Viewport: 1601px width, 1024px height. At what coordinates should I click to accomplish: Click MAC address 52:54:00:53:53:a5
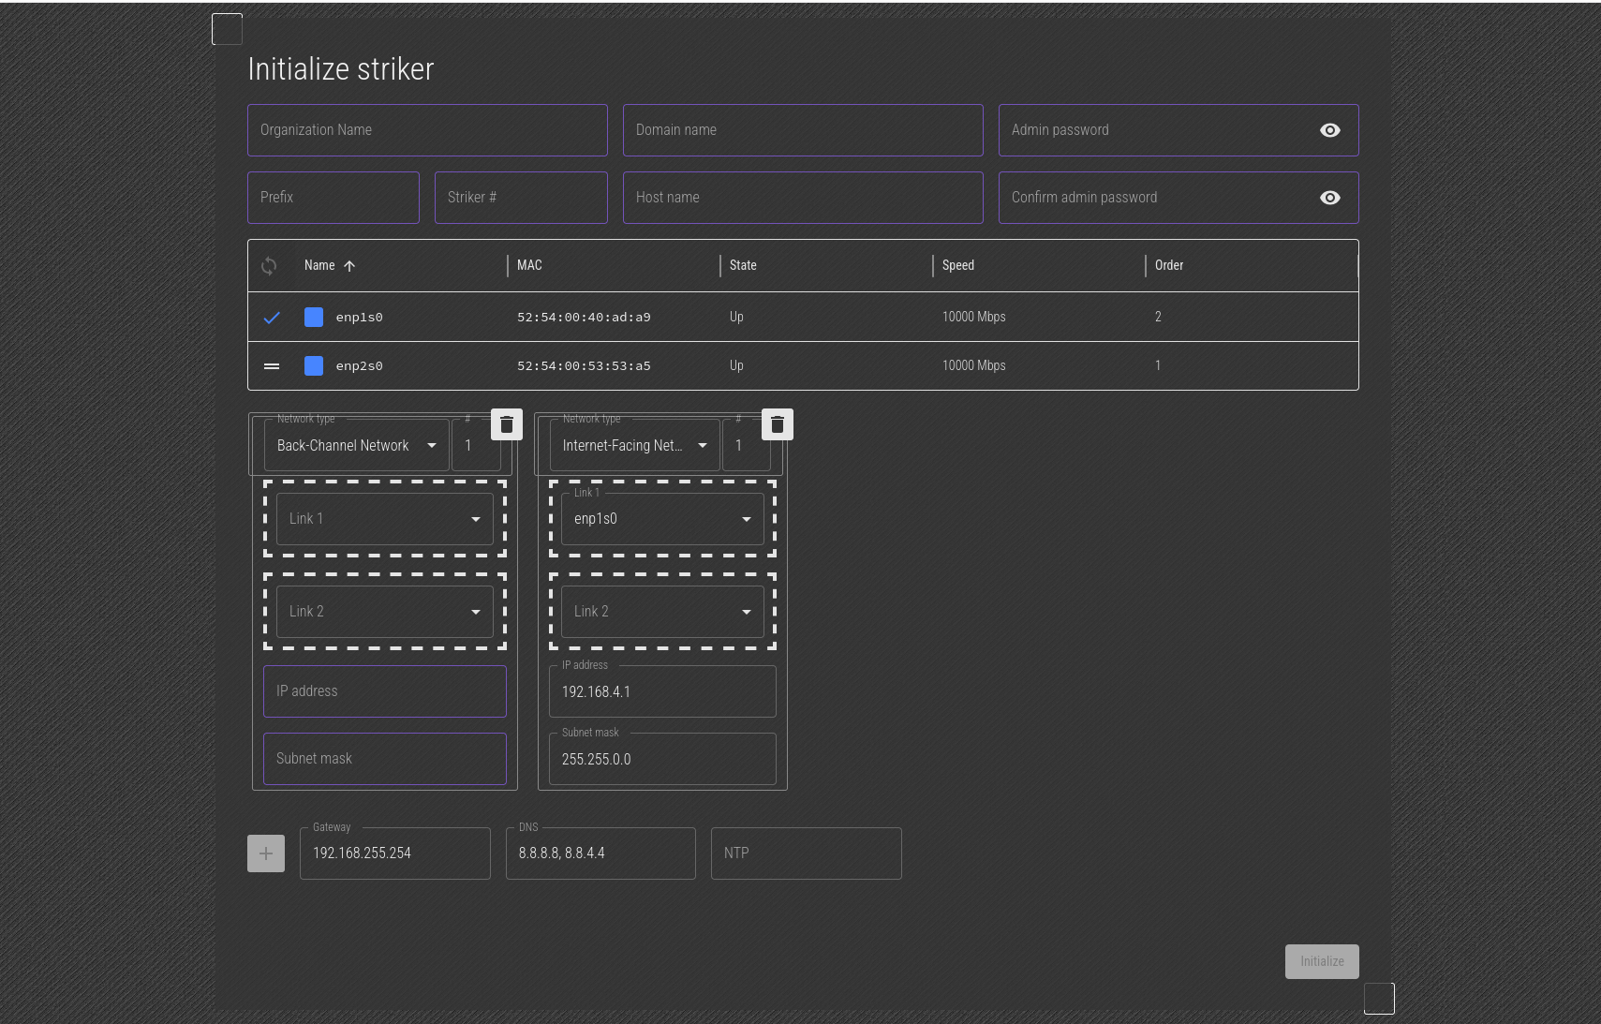(x=584, y=366)
